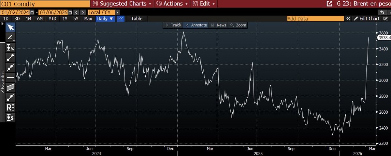Open the start date calendar picker
Image resolution: width=391 pixels, height=156 pixels.
click(32, 12)
